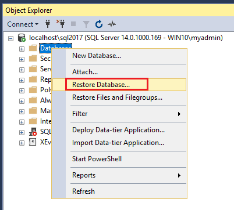Click the Disconnect plug icon with red X
This screenshot has height=210, width=234.
pos(61,24)
